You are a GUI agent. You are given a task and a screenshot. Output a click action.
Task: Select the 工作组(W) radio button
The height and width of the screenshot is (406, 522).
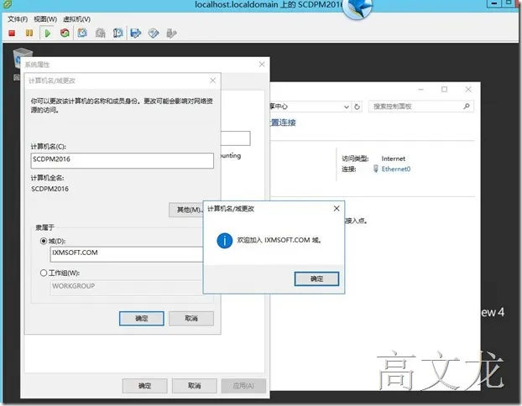coord(44,273)
